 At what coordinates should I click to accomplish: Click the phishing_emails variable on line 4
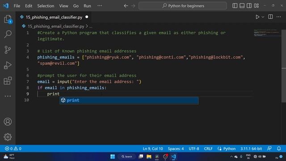tap(56, 57)
